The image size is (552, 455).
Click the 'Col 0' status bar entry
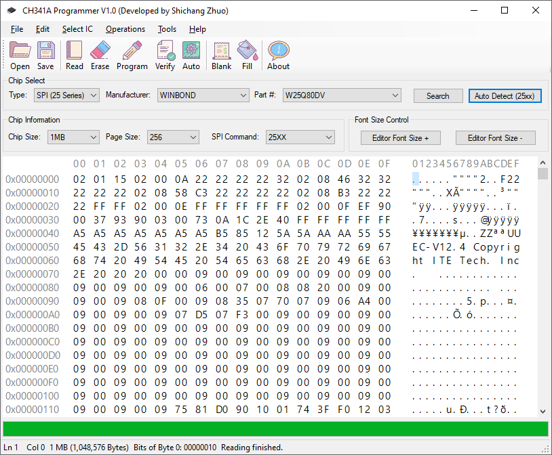pyautogui.click(x=35, y=448)
